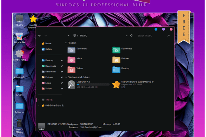Unpin Desktop from quick access sidebar
Screen dimensions: 206x137
[x=62, y=60]
